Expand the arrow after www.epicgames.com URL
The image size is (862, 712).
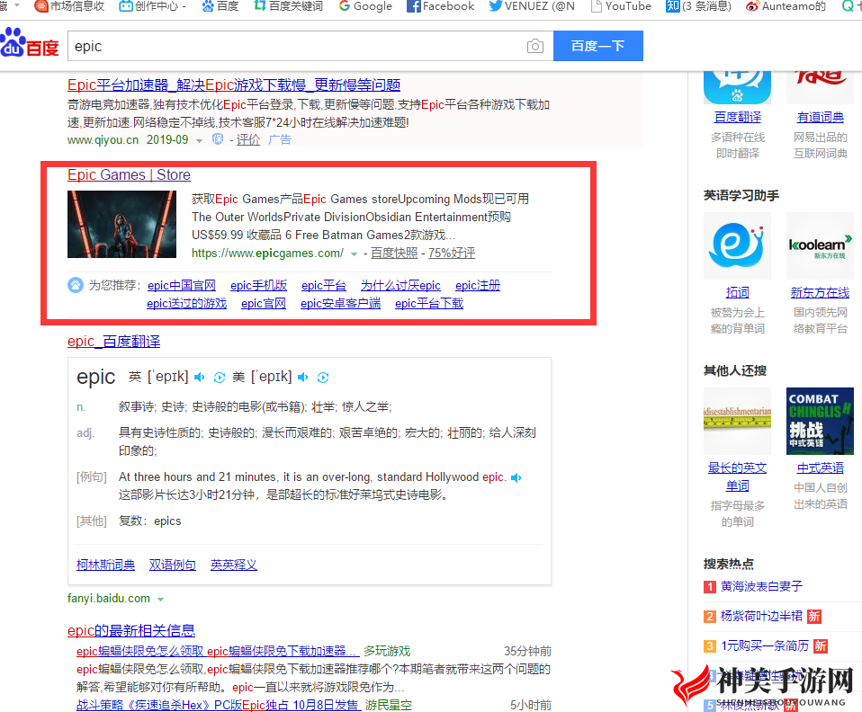click(x=354, y=254)
